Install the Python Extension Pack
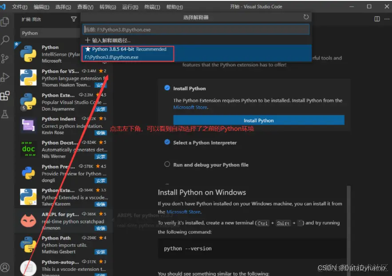The image size is (392, 276). (x=100, y=109)
